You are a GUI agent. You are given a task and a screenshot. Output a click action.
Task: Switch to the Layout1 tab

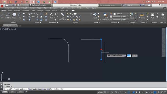[12, 92]
